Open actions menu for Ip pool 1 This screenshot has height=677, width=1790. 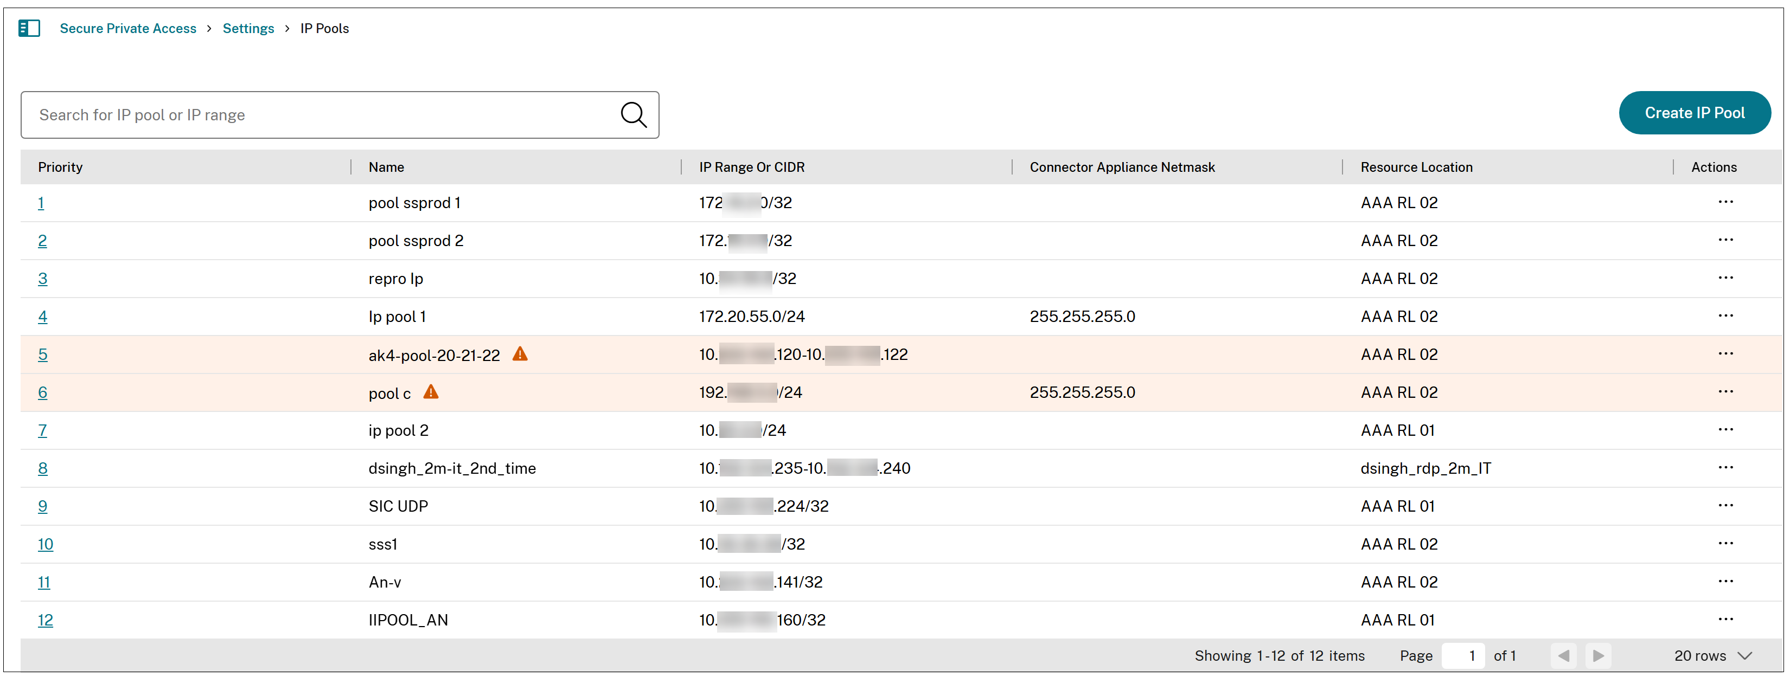pos(1725,316)
